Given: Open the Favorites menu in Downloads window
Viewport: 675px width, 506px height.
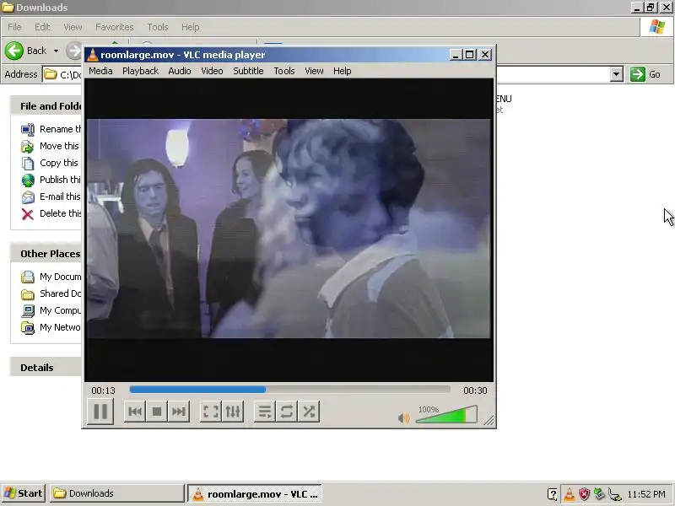Looking at the screenshot, I should point(115,27).
